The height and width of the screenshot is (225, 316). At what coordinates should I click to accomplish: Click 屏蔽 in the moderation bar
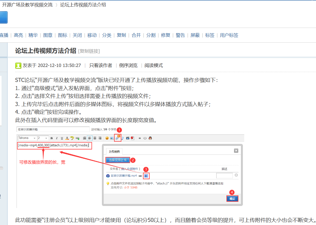(x=195, y=35)
